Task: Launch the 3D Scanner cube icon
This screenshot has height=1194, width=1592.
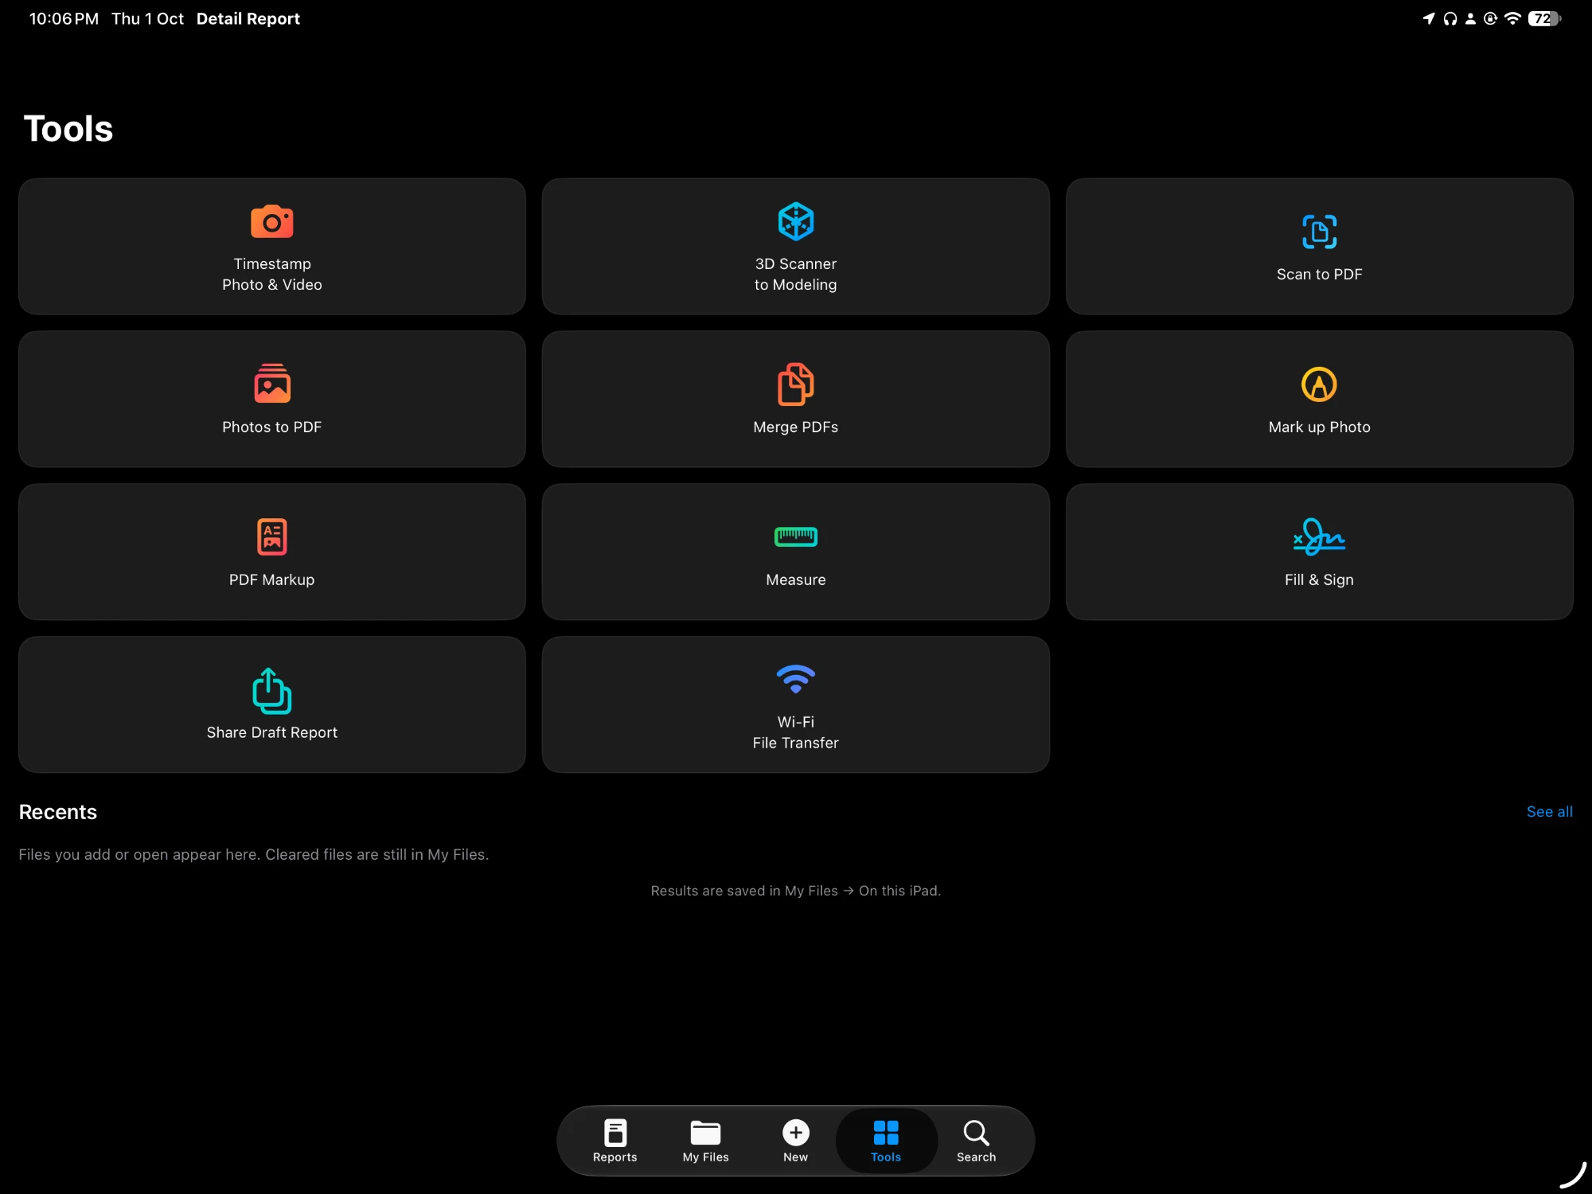Action: click(795, 221)
